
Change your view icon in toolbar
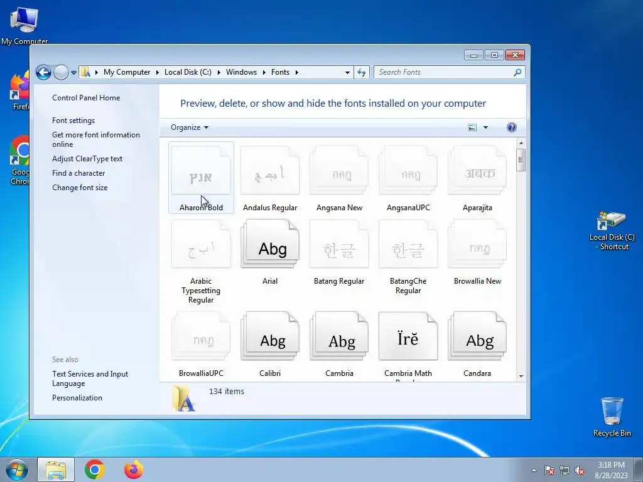[472, 127]
